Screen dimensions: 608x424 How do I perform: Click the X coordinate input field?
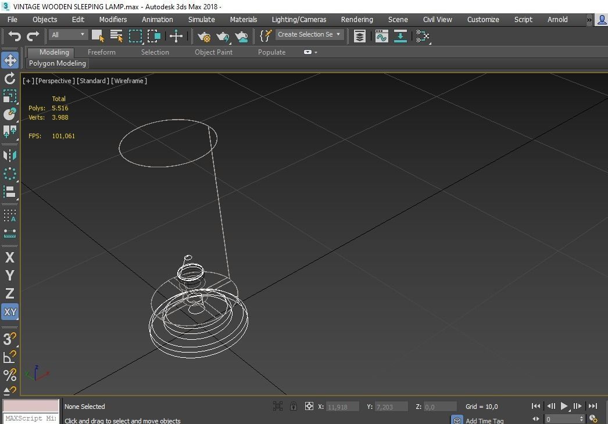(342, 407)
